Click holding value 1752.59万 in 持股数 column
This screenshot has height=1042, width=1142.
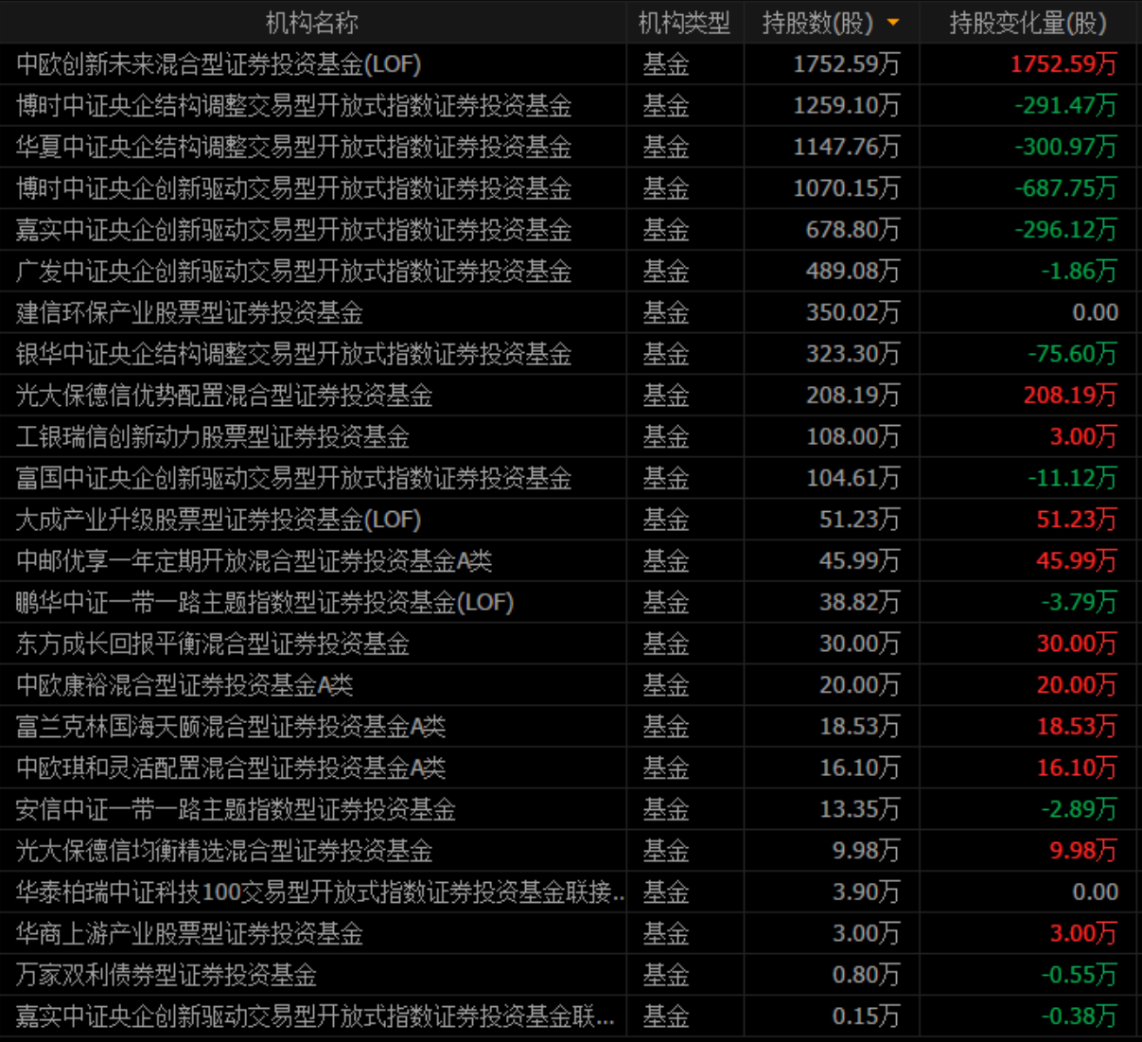click(x=847, y=64)
